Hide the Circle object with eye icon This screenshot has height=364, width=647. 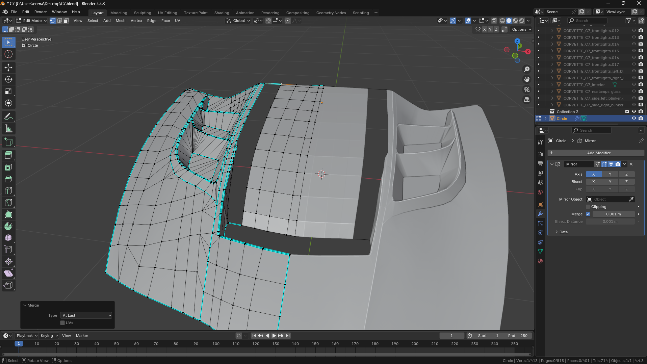point(634,119)
